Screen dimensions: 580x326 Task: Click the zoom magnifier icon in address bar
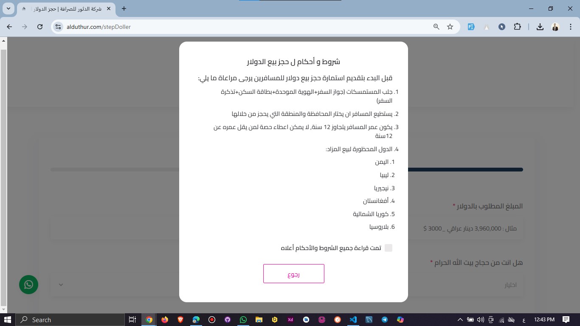point(436,27)
